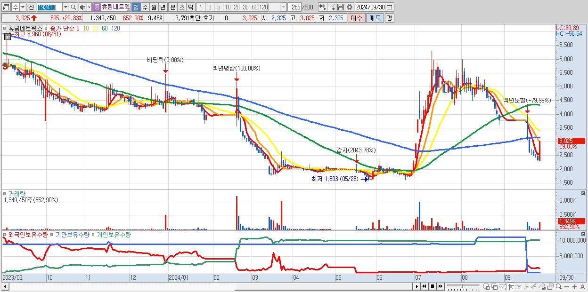Click the 감자(2043.78%) event marker

pyautogui.click(x=356, y=161)
